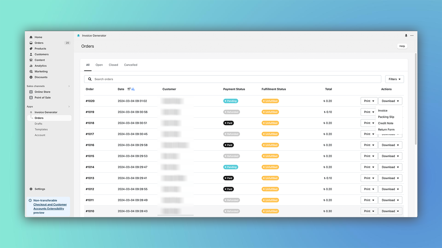The width and height of the screenshot is (442, 248).
Task: Click the Settings gear icon
Action: tap(31, 189)
